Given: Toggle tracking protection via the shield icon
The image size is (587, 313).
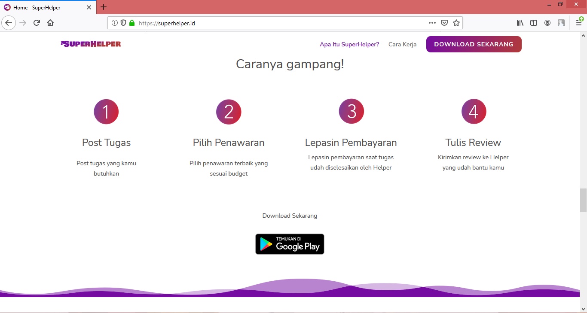Looking at the screenshot, I should tap(123, 23).
